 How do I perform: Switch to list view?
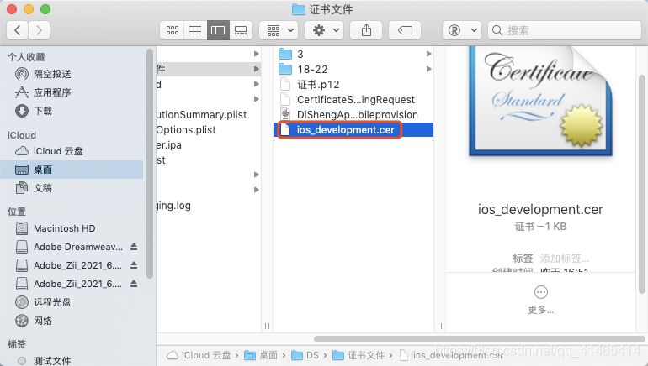[195, 30]
